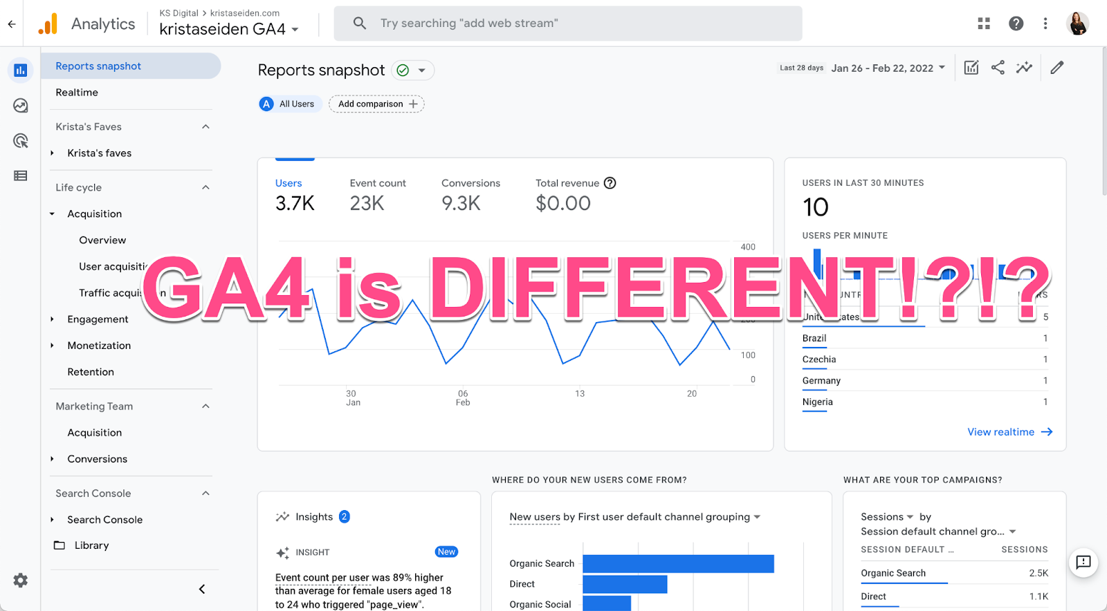The width and height of the screenshot is (1107, 611).
Task: Select Reports snapshot in sidebar
Action: 130,66
